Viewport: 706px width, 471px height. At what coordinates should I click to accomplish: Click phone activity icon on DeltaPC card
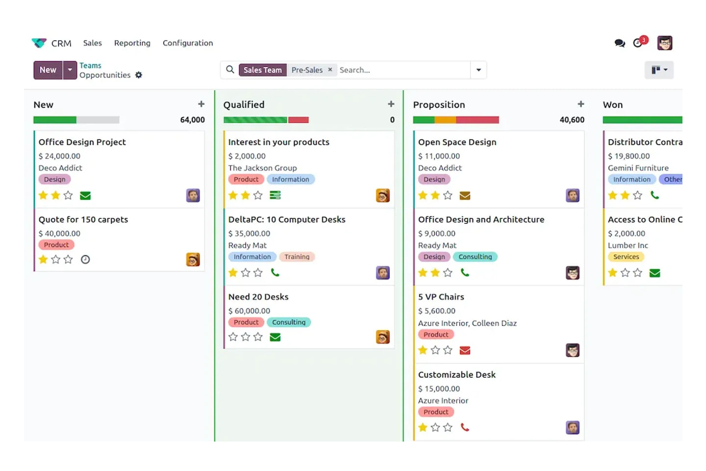(x=275, y=272)
